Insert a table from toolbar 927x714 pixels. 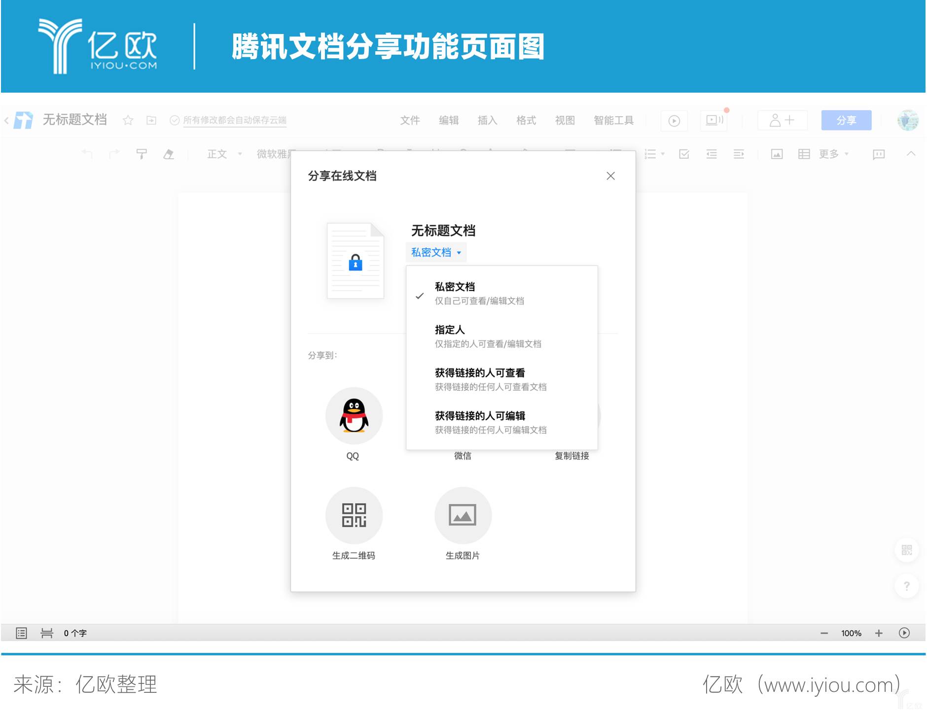coord(804,154)
